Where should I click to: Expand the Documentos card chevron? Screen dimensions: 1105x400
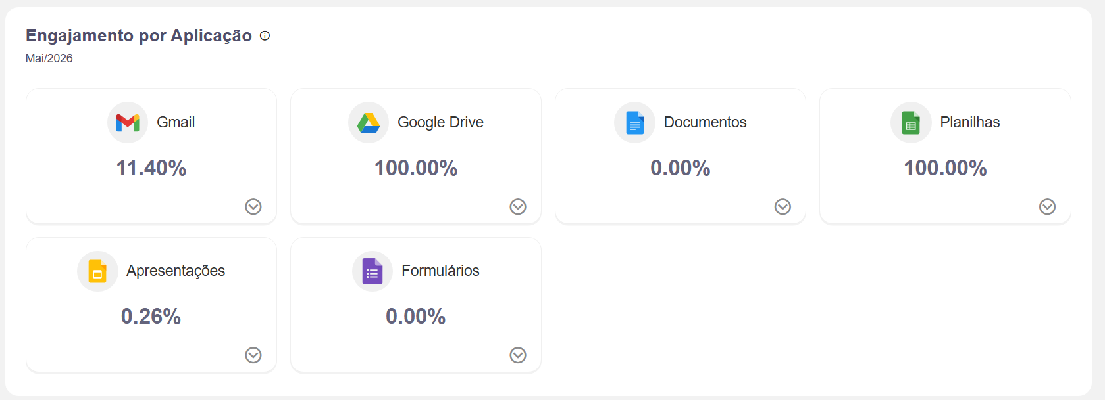(x=783, y=207)
